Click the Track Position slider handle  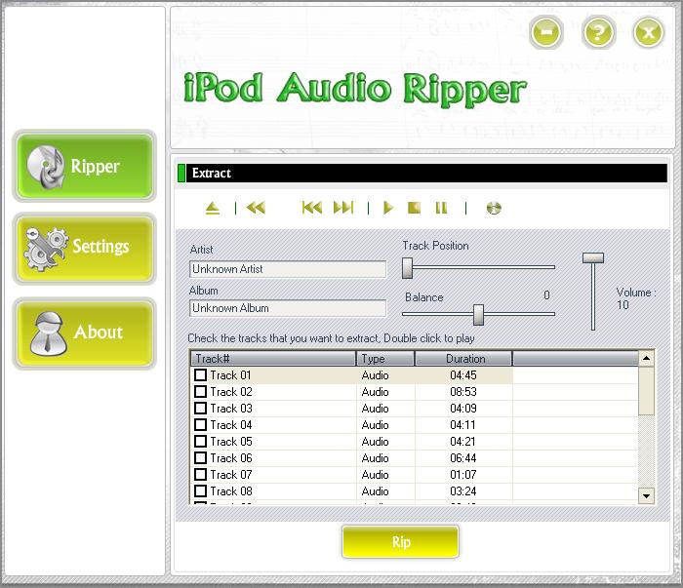coord(407,267)
